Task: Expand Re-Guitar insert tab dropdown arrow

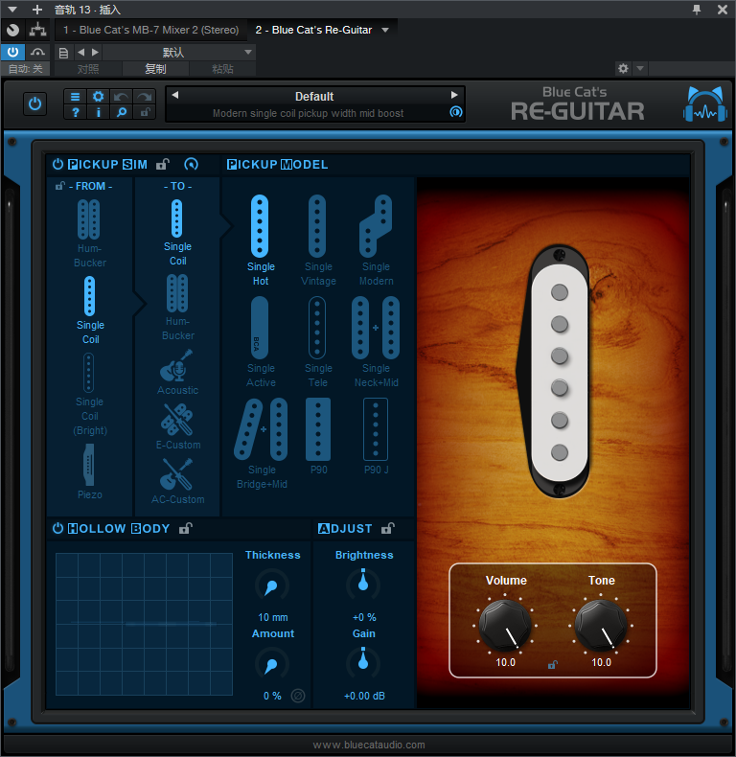Action: 385,30
